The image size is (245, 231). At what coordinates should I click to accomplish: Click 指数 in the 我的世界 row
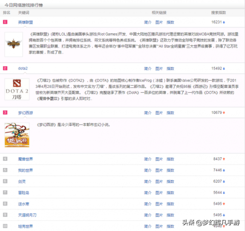(x=171, y=170)
